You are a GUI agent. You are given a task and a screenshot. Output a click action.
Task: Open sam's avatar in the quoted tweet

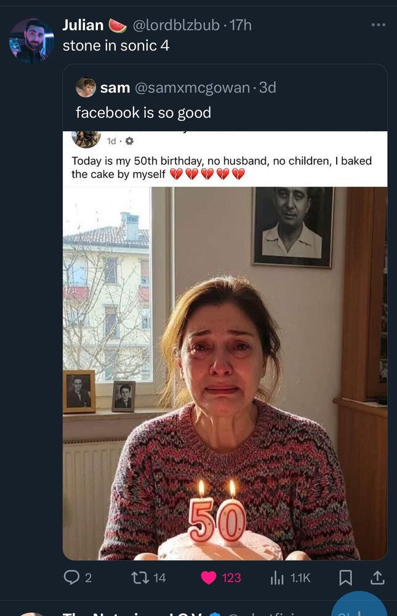87,88
